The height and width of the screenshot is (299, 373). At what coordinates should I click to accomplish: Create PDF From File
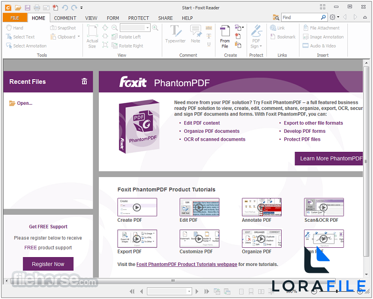click(225, 36)
